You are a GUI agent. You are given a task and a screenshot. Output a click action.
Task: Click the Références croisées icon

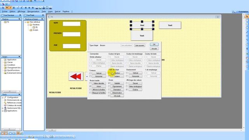[5, 103]
